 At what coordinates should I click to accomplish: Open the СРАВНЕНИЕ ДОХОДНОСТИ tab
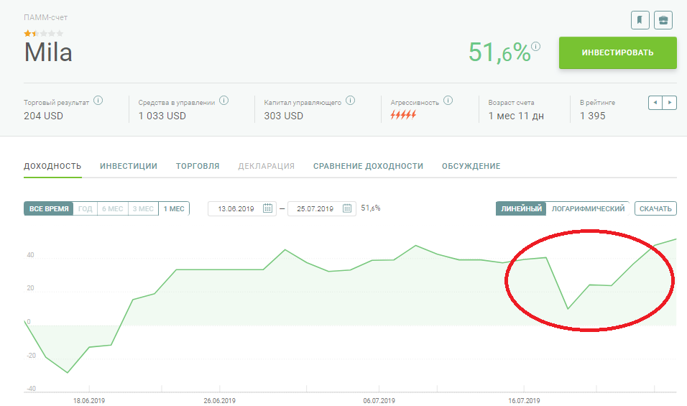[x=368, y=166]
